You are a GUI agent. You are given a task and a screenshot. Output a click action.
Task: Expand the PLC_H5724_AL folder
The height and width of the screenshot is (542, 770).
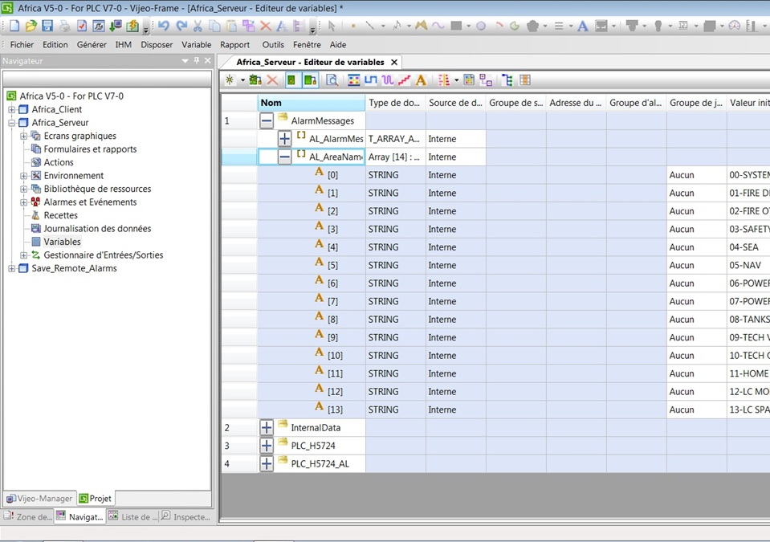267,464
